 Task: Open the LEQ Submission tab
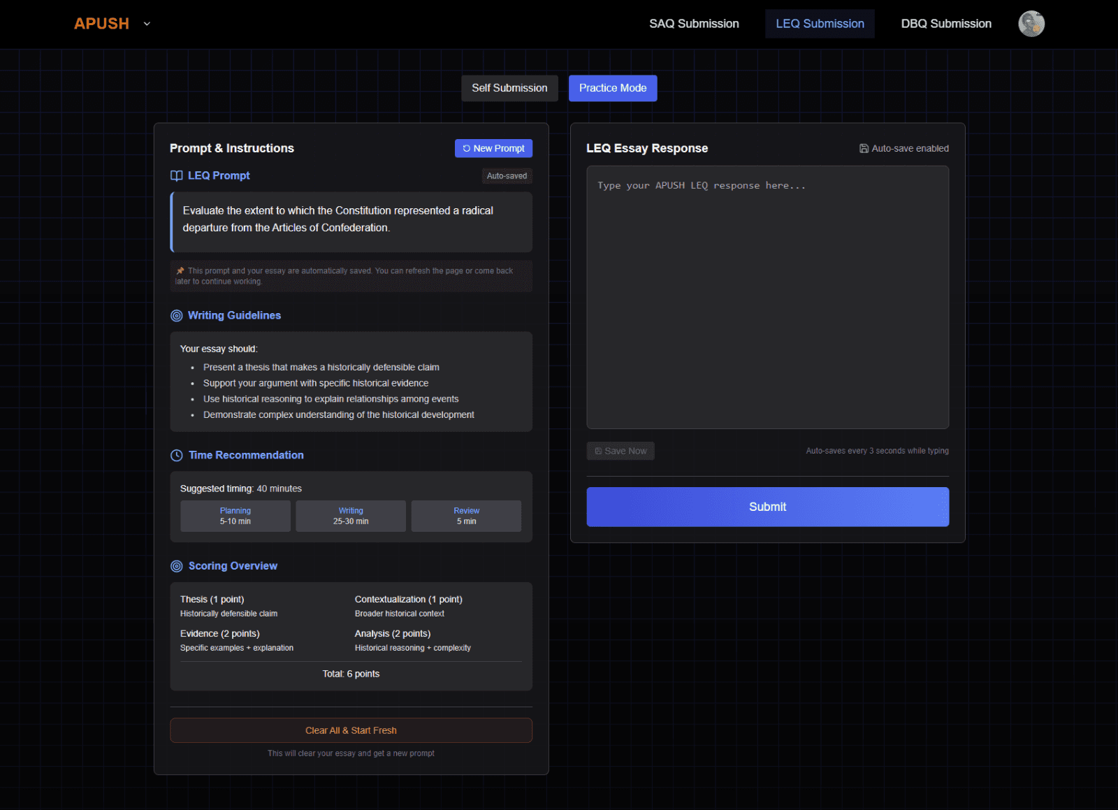(820, 24)
